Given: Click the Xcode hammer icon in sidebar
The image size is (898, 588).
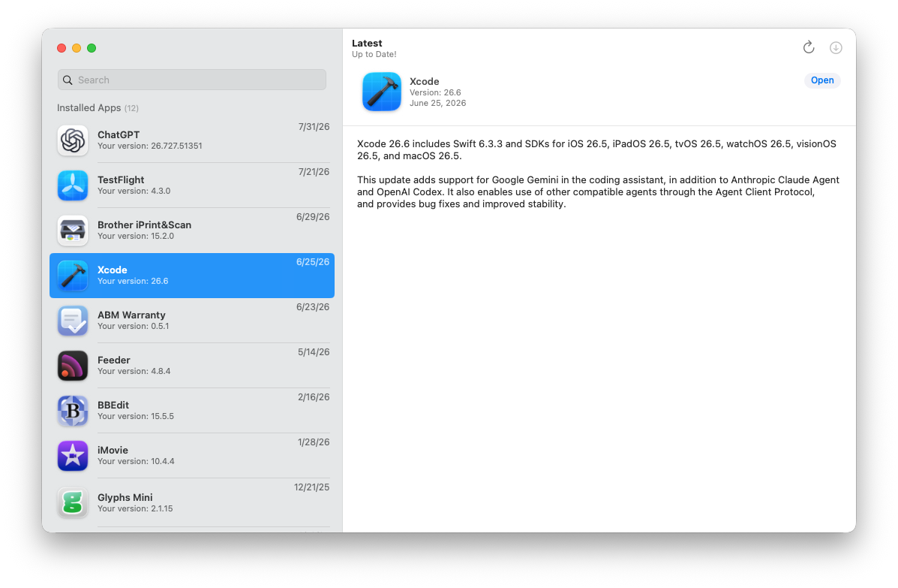Looking at the screenshot, I should (73, 276).
